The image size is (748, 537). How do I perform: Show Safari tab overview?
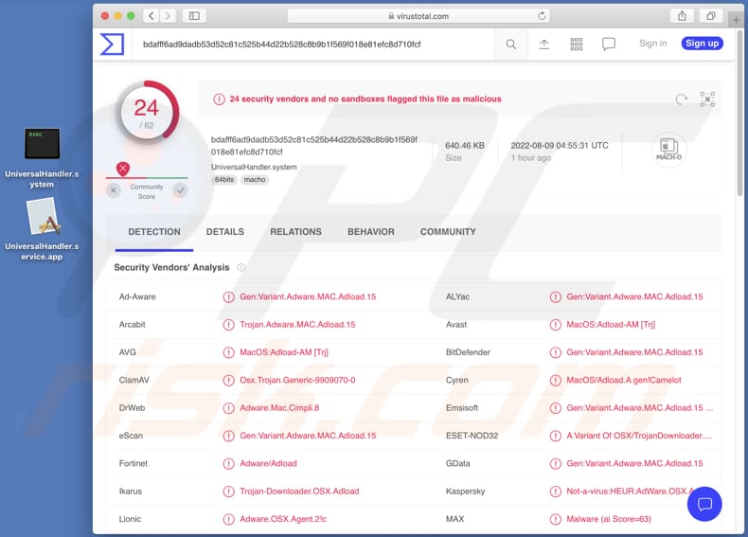coord(711,16)
